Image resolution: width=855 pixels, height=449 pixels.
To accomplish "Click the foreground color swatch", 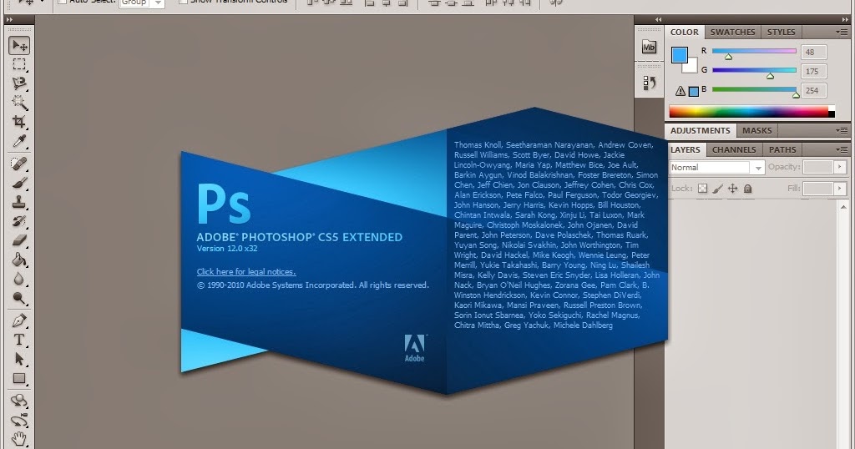I will [x=680, y=55].
